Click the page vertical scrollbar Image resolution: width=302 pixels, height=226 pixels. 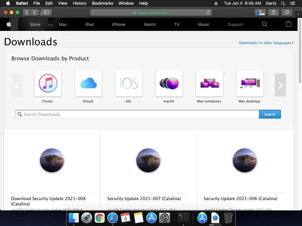(x=300, y=51)
